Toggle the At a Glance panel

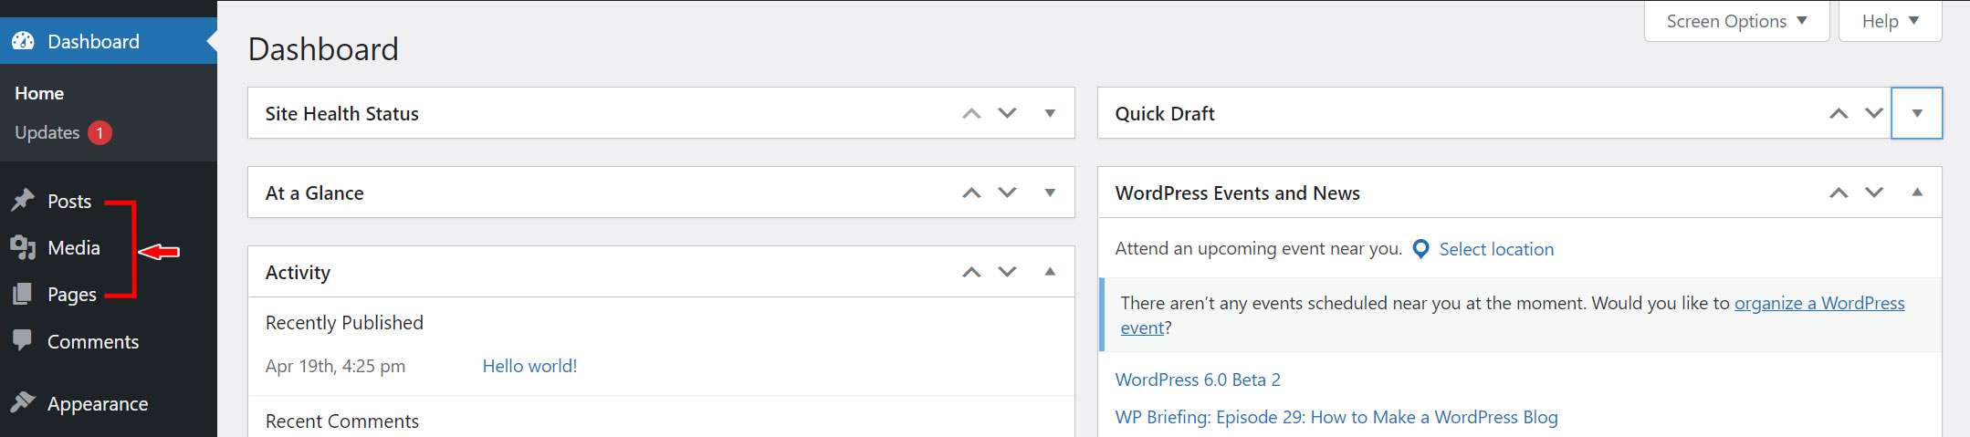coord(1050,192)
